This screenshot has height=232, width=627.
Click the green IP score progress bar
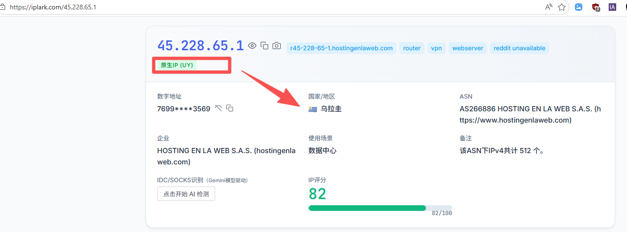coord(367,208)
